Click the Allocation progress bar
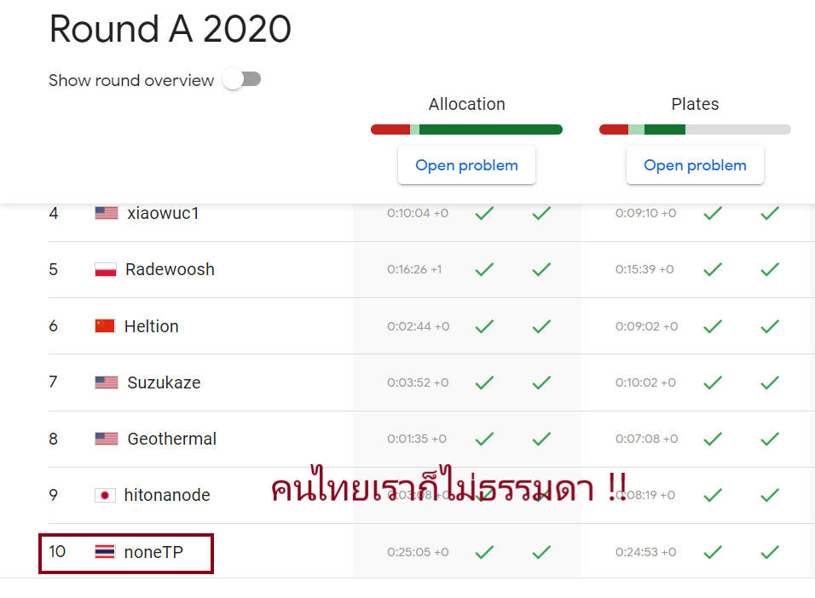This screenshot has height=598, width=815. 466,129
